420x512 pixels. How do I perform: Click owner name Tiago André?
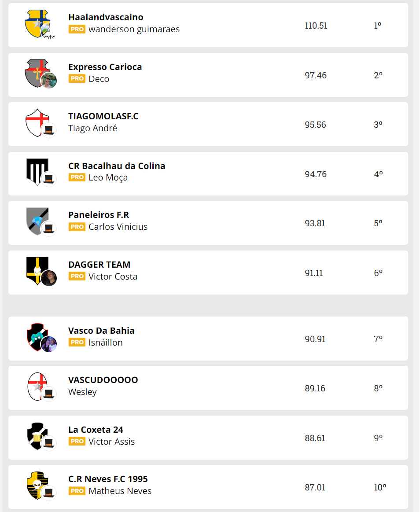coord(92,129)
